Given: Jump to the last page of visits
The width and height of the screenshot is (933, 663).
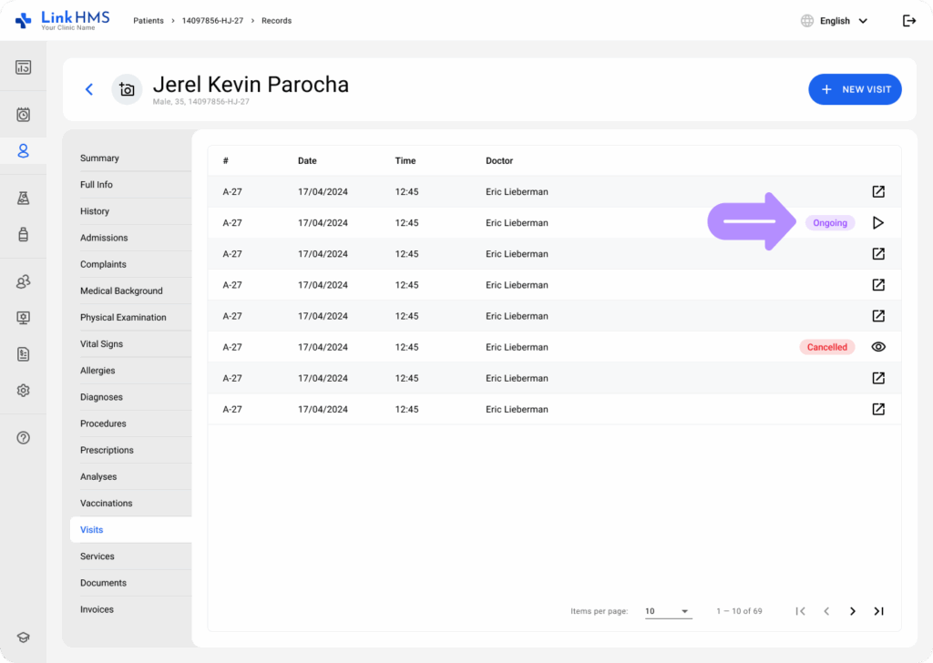Looking at the screenshot, I should tap(878, 611).
